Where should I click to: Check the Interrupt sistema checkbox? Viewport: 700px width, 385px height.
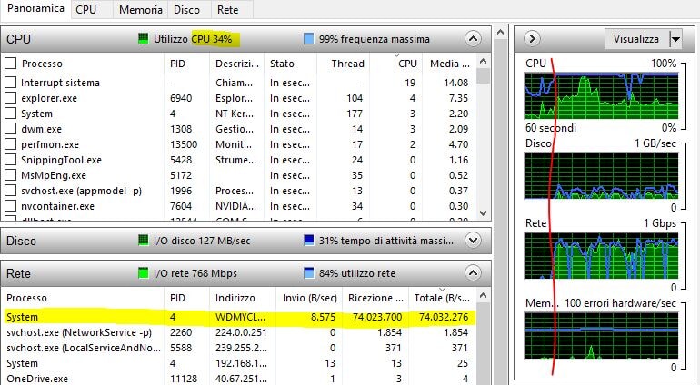(10, 83)
